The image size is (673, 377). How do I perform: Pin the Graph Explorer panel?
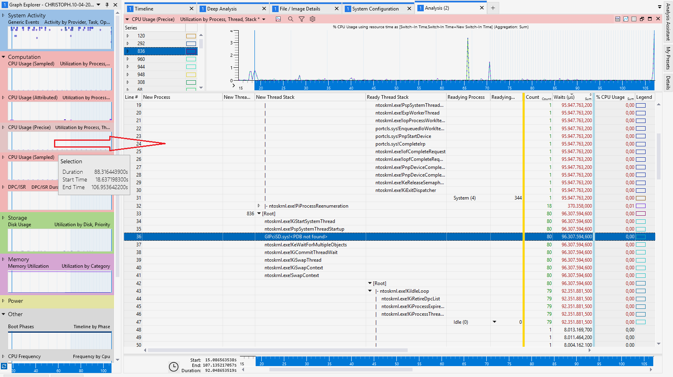click(x=107, y=5)
